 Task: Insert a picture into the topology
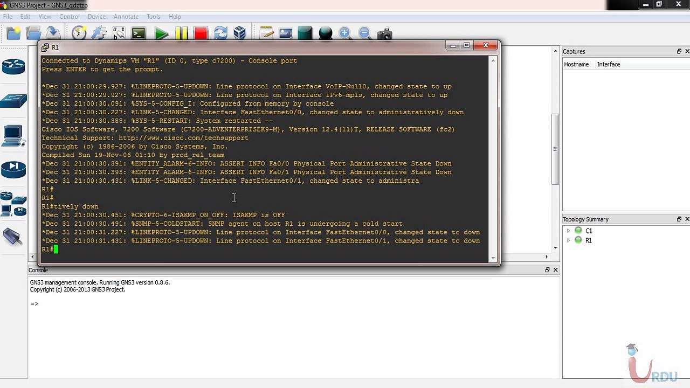pos(286,33)
